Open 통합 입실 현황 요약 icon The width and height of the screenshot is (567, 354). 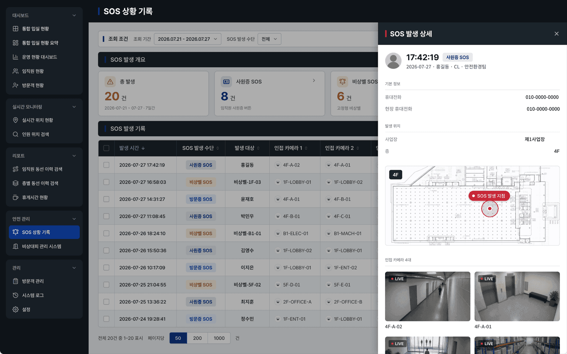[x=16, y=43]
